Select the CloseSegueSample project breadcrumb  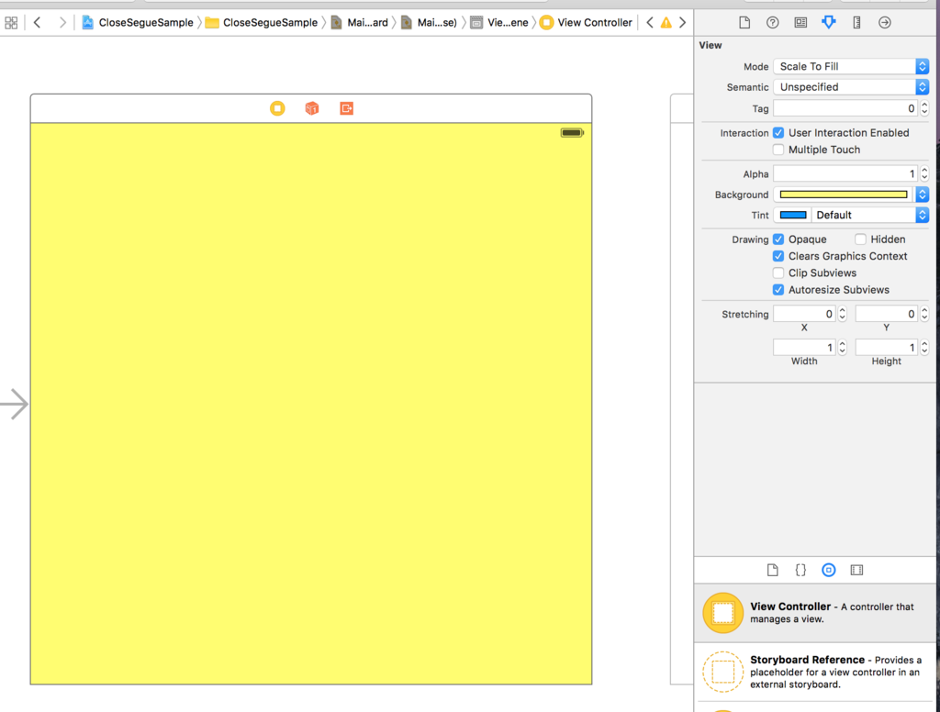[x=138, y=23]
